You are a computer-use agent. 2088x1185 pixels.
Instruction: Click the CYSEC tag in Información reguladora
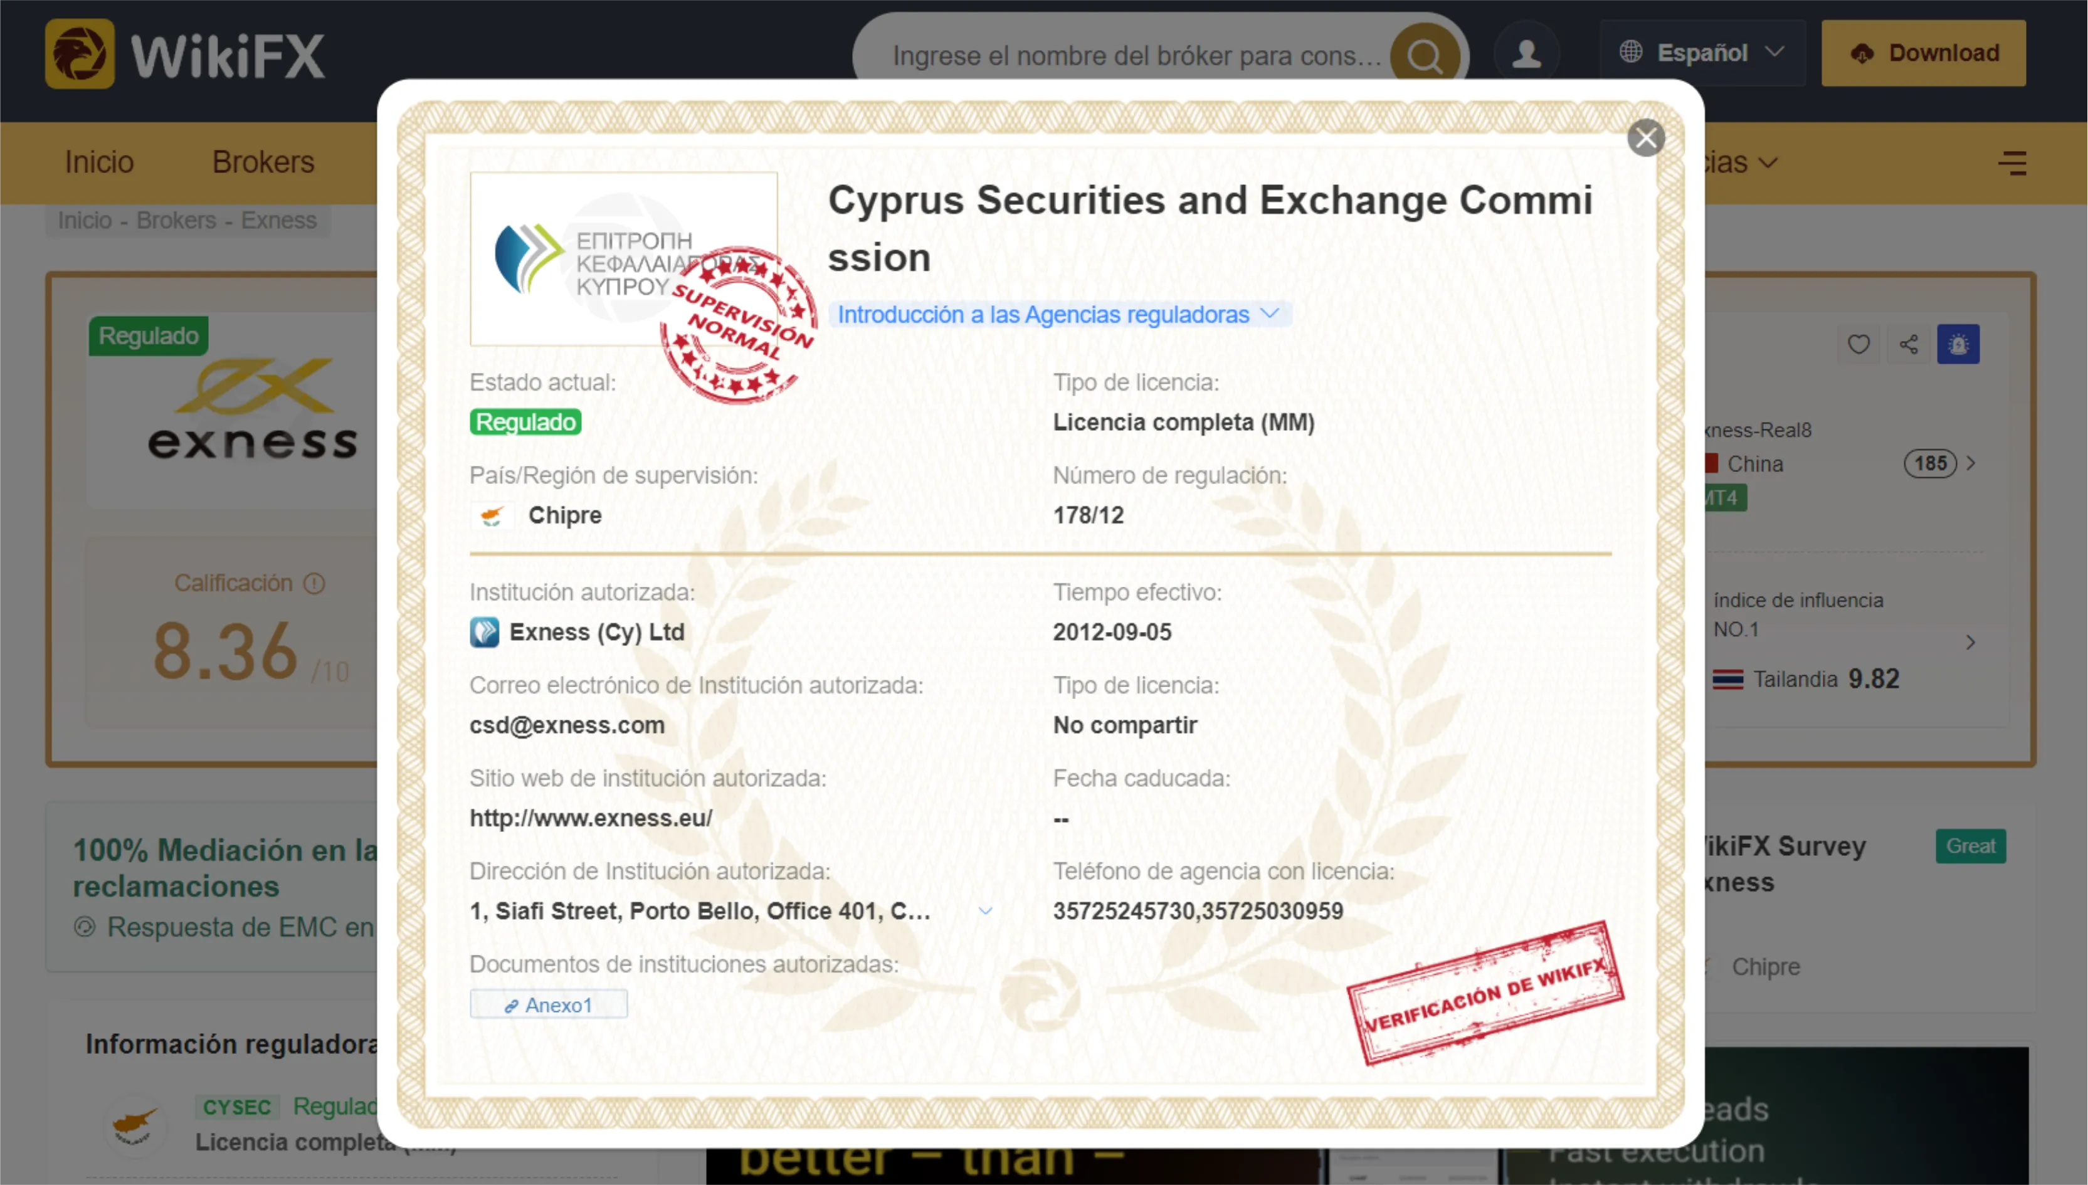pyautogui.click(x=237, y=1108)
